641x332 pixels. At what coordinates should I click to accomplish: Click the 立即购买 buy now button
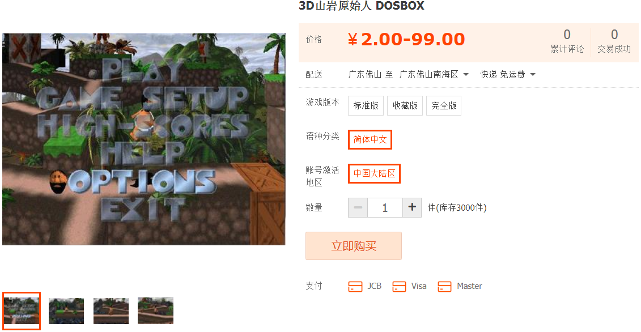[x=354, y=246]
